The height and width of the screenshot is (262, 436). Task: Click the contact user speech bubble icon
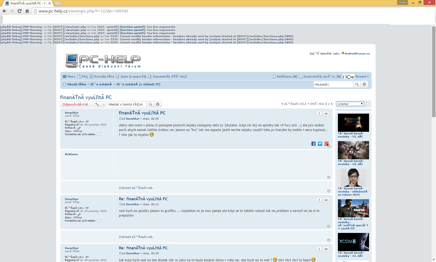[99, 134]
